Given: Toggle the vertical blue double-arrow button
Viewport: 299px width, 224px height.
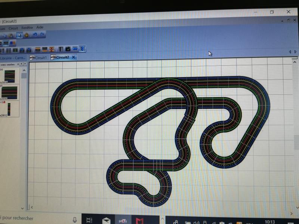Looking at the screenshot, I should pyautogui.click(x=82, y=49).
